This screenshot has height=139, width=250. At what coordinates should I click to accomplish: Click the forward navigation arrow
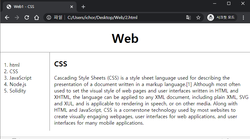tap(17, 17)
